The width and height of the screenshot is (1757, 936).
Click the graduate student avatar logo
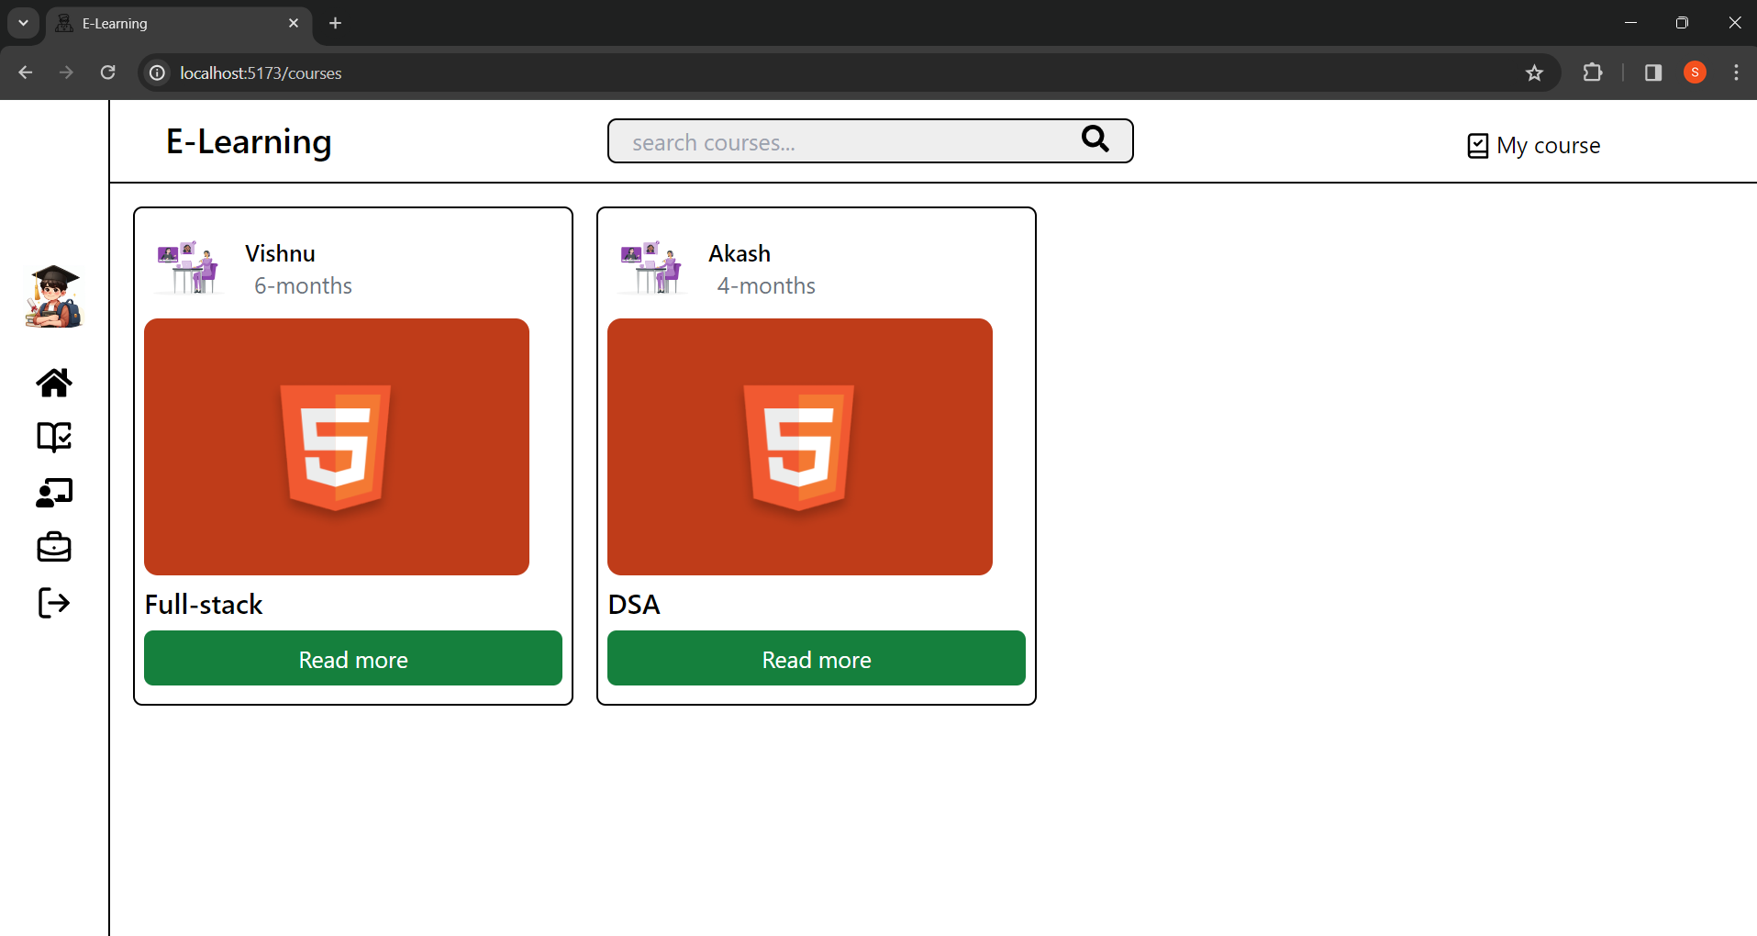point(54,296)
